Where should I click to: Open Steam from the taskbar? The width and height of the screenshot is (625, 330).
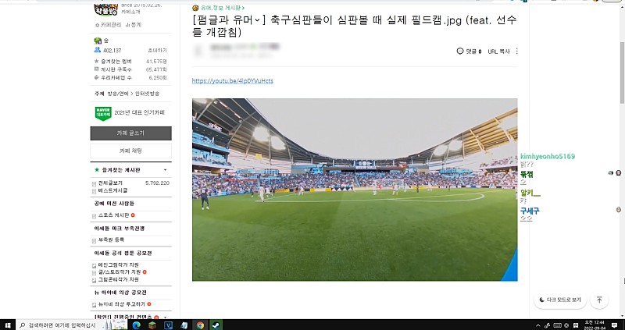pyautogui.click(x=216, y=325)
